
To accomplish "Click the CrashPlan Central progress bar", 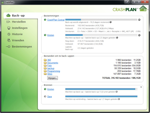I will (101, 20).
